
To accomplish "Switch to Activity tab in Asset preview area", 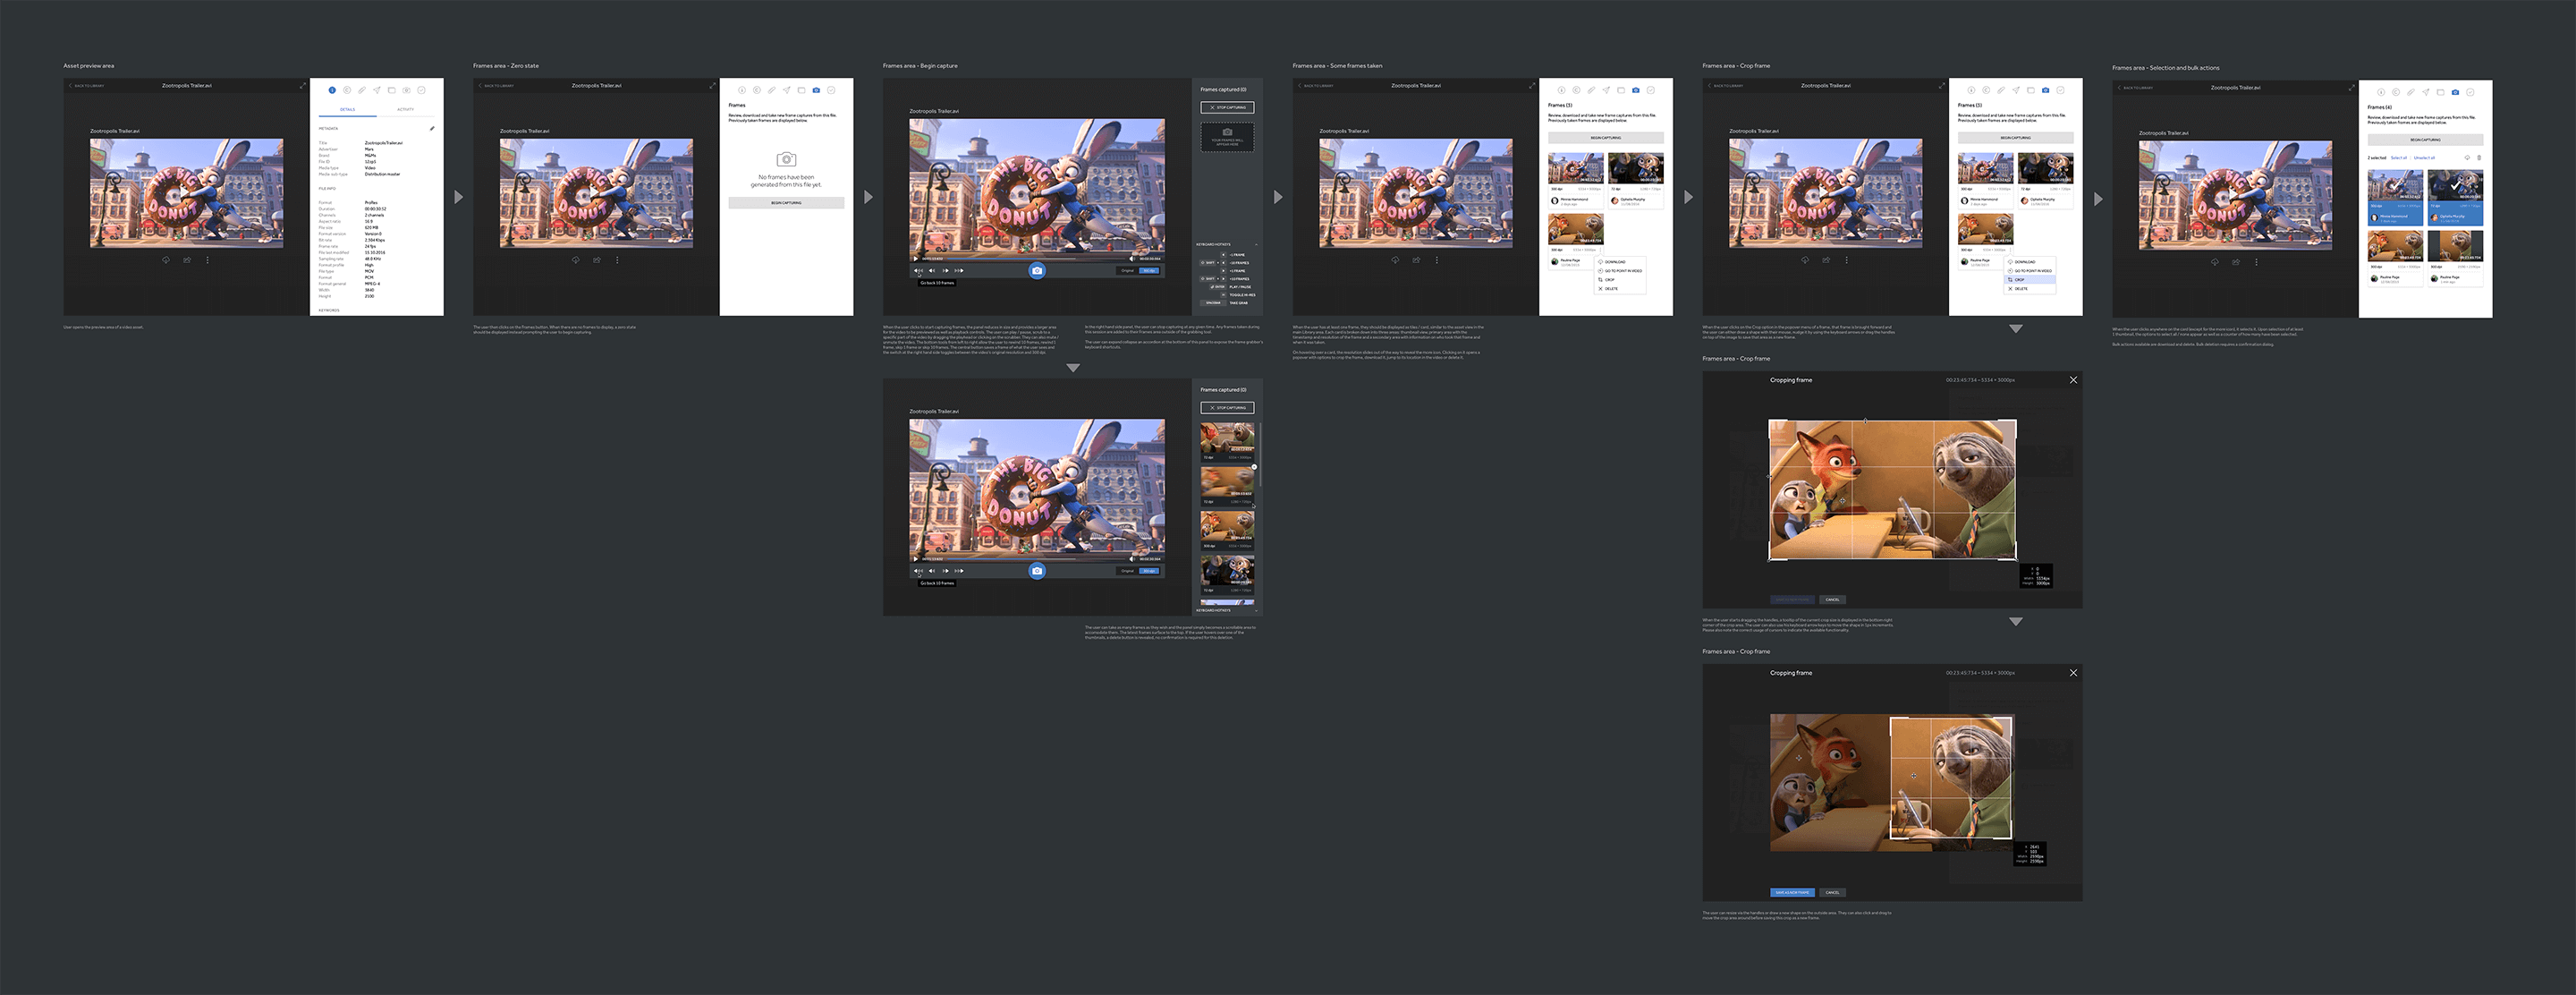I will [x=406, y=110].
